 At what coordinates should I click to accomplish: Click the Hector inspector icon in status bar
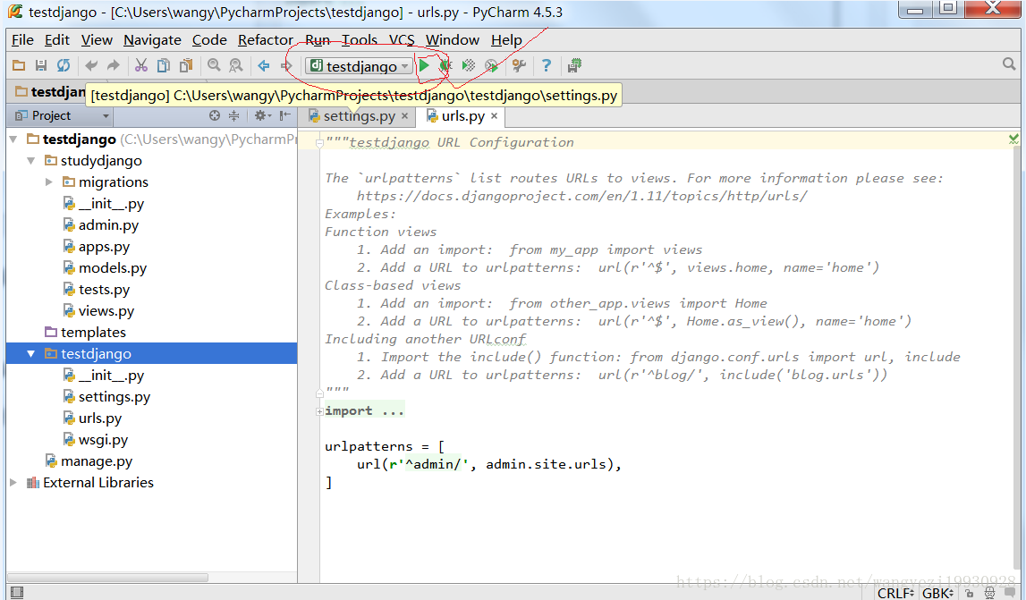989,594
